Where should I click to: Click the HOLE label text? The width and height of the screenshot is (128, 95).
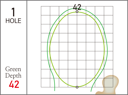coord(13,21)
